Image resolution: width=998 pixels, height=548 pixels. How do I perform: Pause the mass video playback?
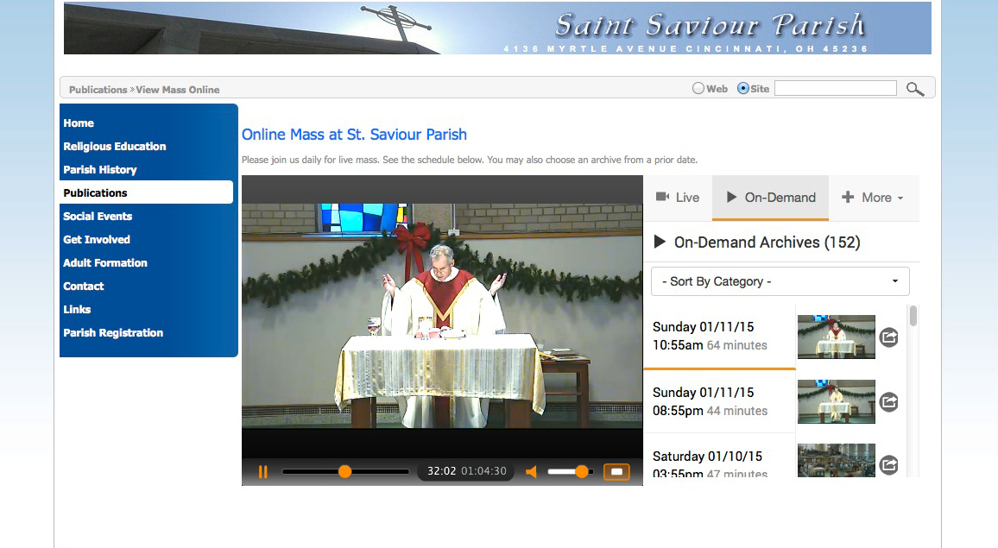(262, 471)
